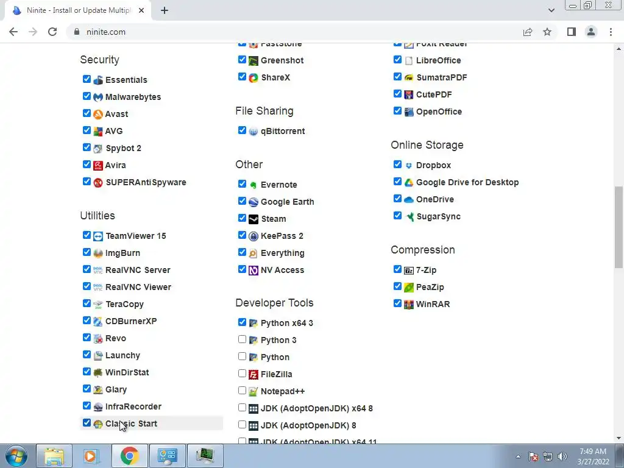Screen dimensions: 624x468
Task: Click the Malwarebytes app icon
Action: click(x=98, y=97)
